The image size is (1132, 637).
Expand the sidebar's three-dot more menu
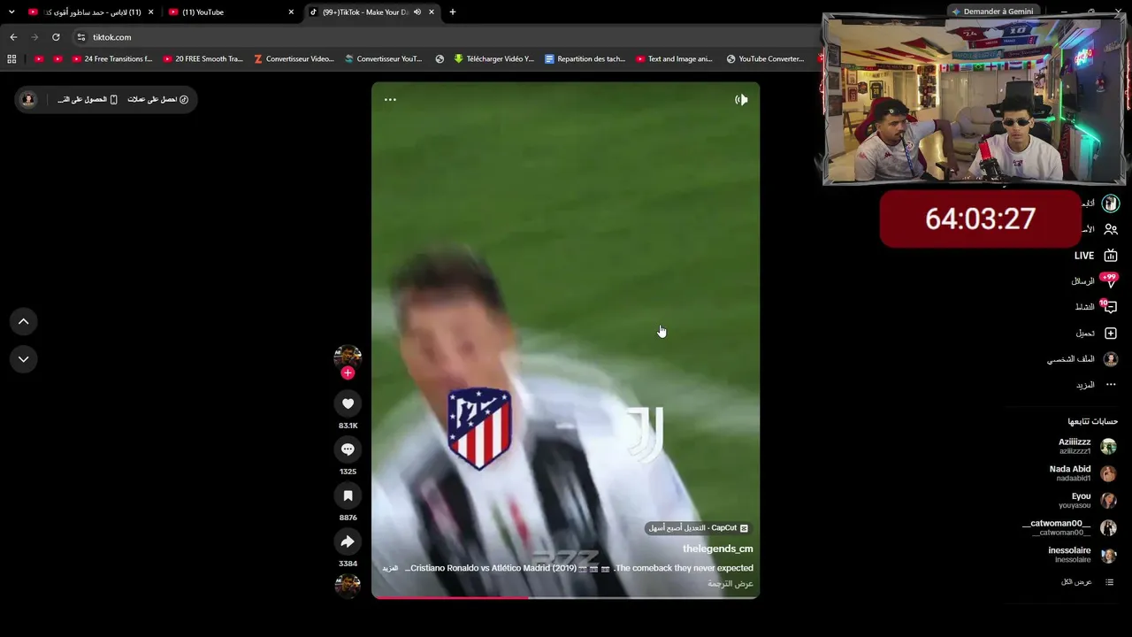1111,385
